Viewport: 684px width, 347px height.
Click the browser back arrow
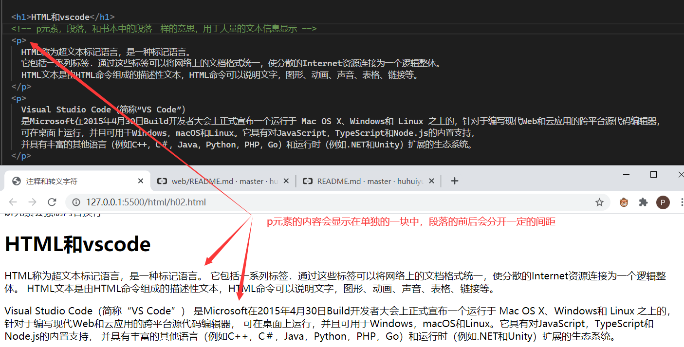pyautogui.click(x=13, y=202)
